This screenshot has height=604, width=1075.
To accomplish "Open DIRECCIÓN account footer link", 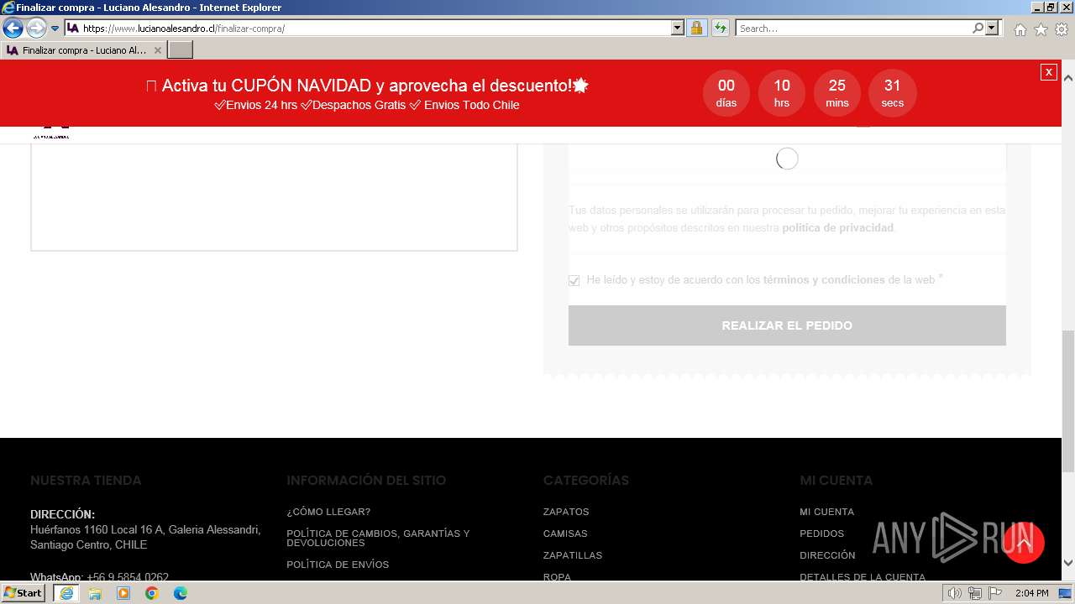I will click(827, 555).
